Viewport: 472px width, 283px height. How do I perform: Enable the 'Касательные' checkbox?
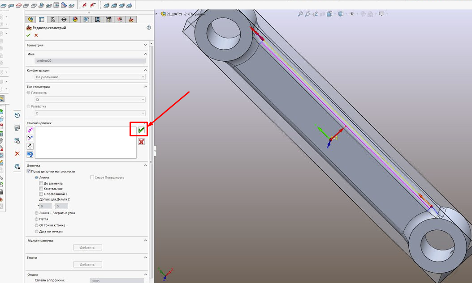tap(41, 189)
